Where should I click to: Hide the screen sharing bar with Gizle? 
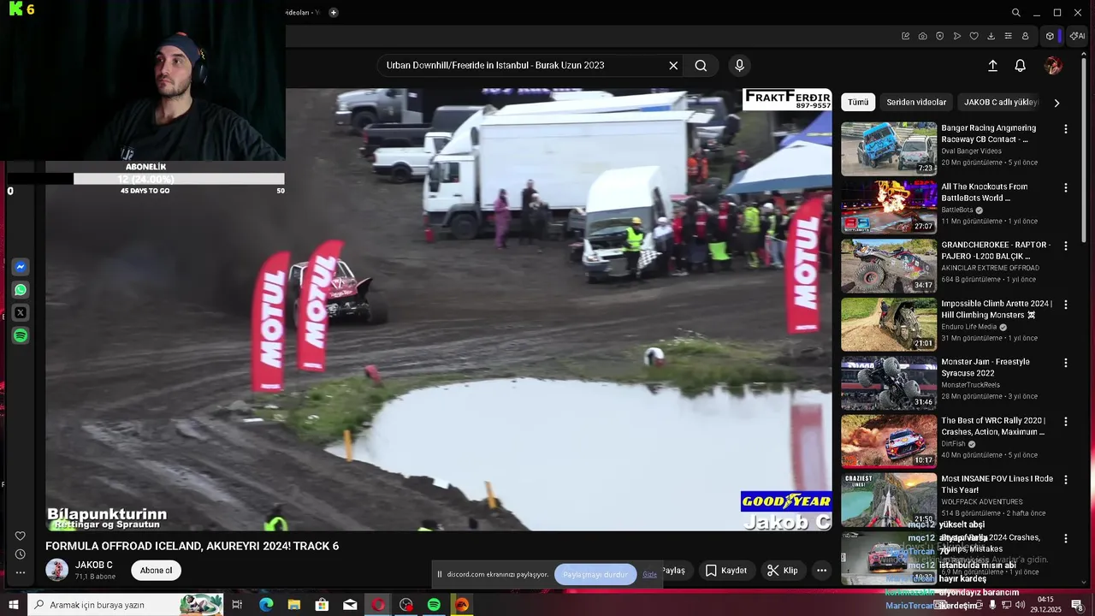coord(650,574)
